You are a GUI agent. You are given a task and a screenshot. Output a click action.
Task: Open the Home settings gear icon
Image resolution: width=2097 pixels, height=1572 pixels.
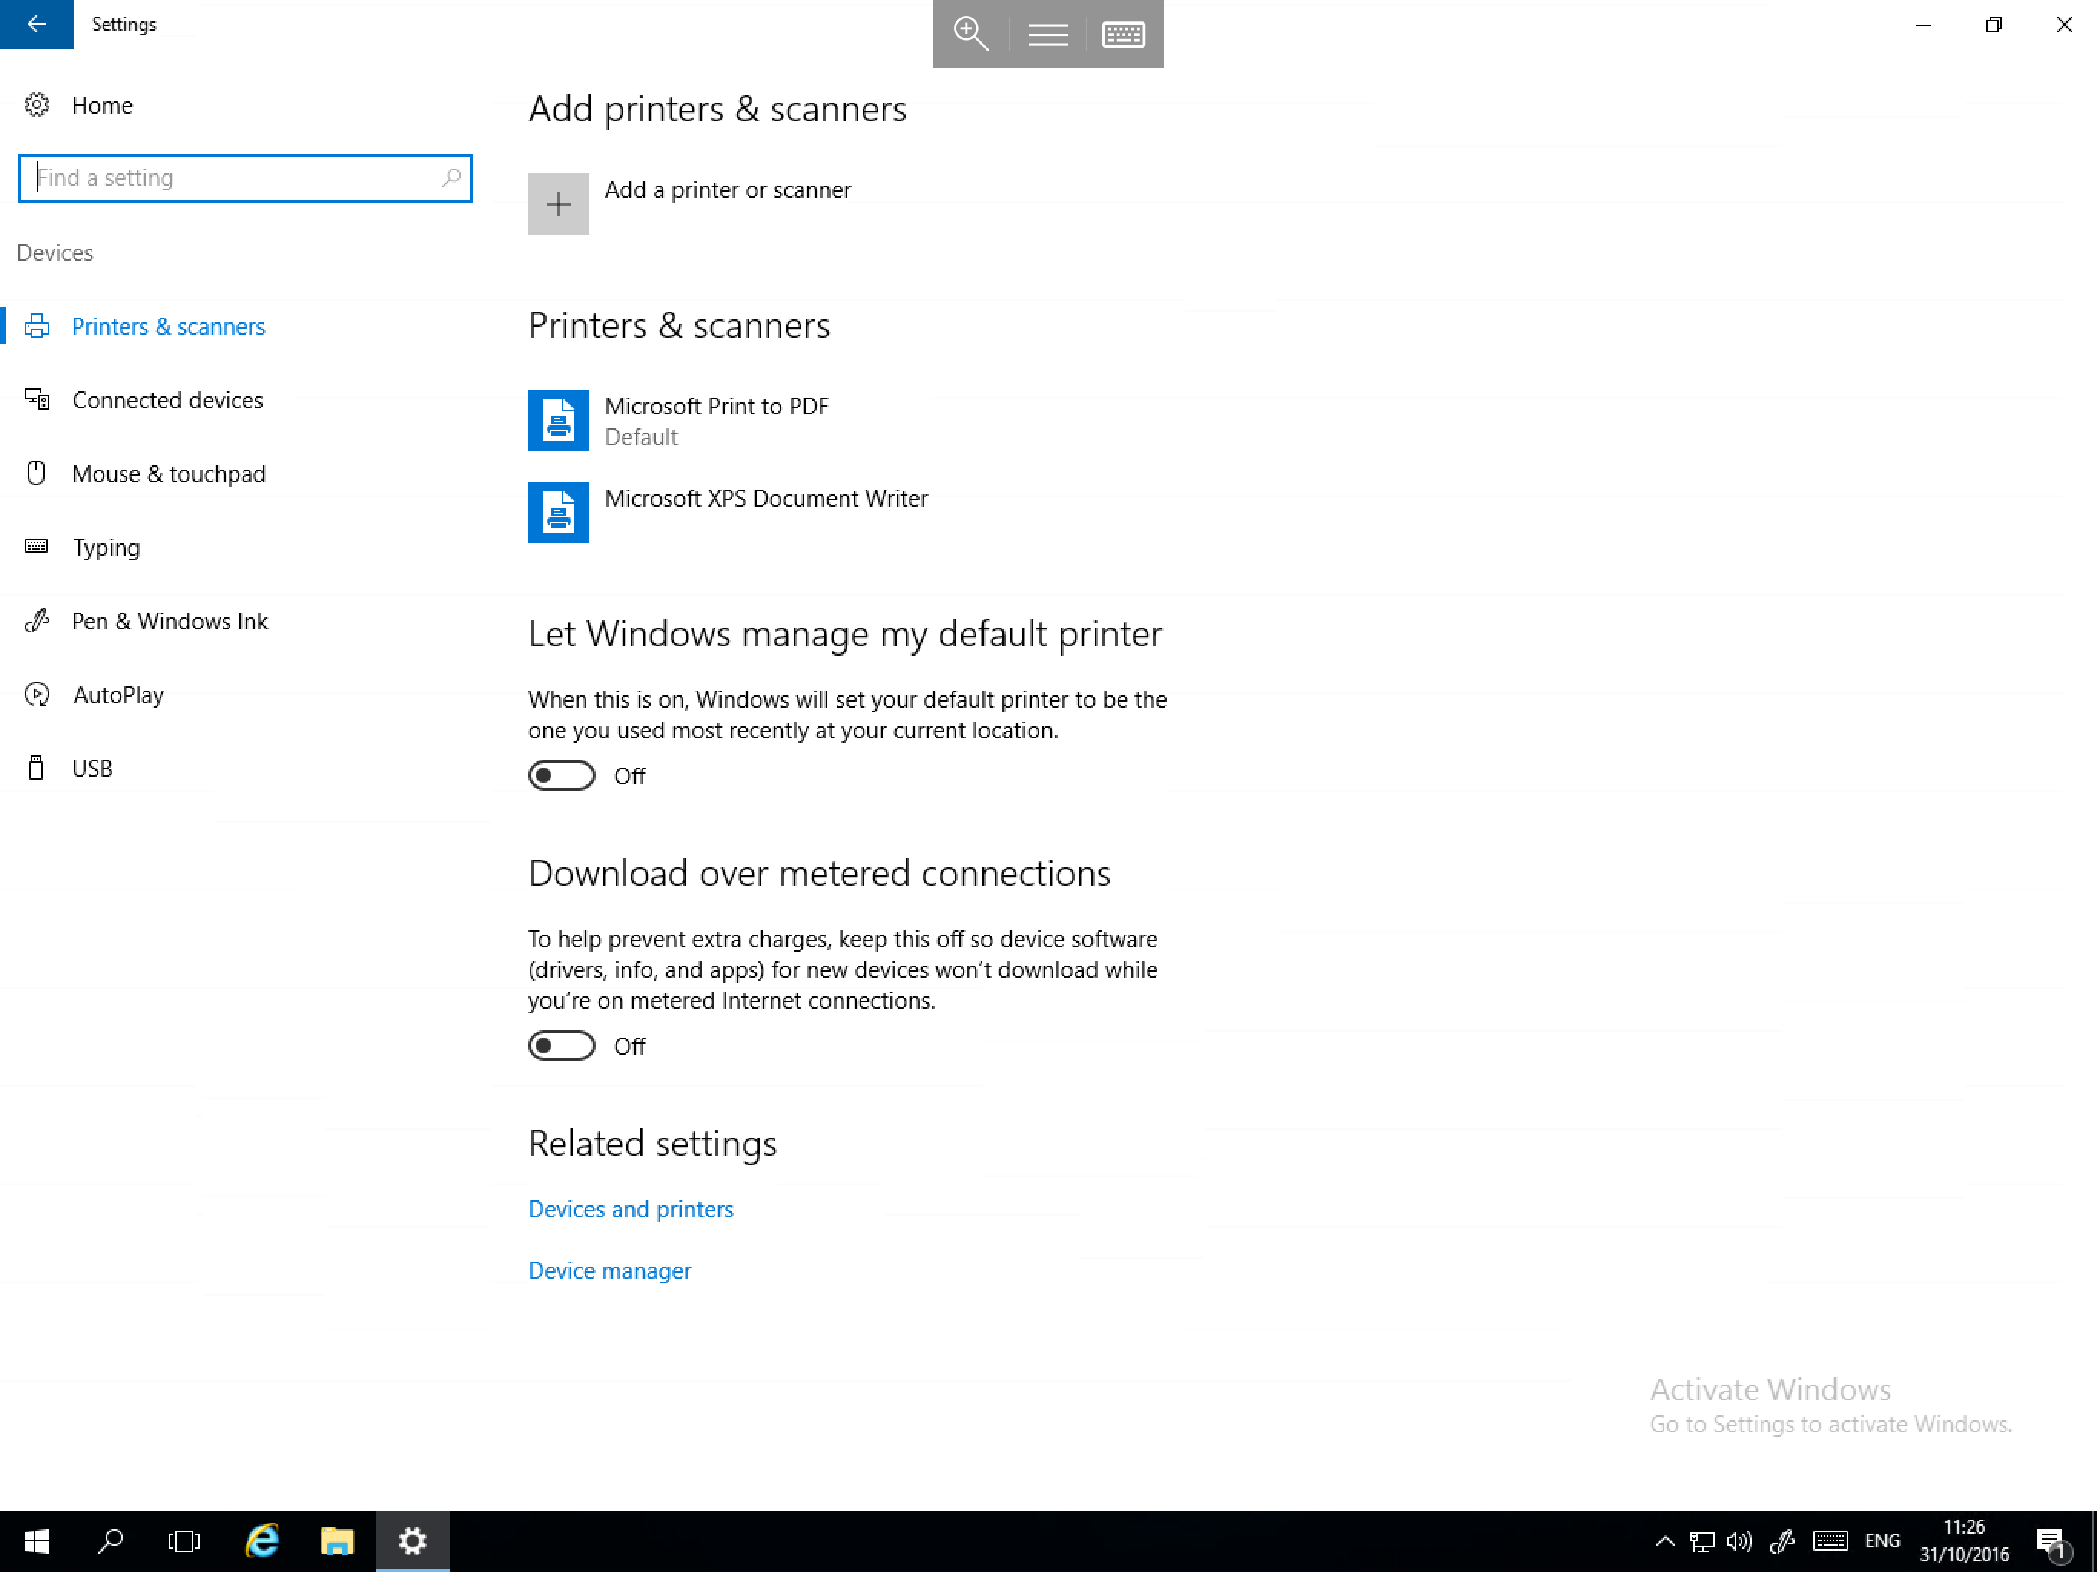(x=37, y=104)
